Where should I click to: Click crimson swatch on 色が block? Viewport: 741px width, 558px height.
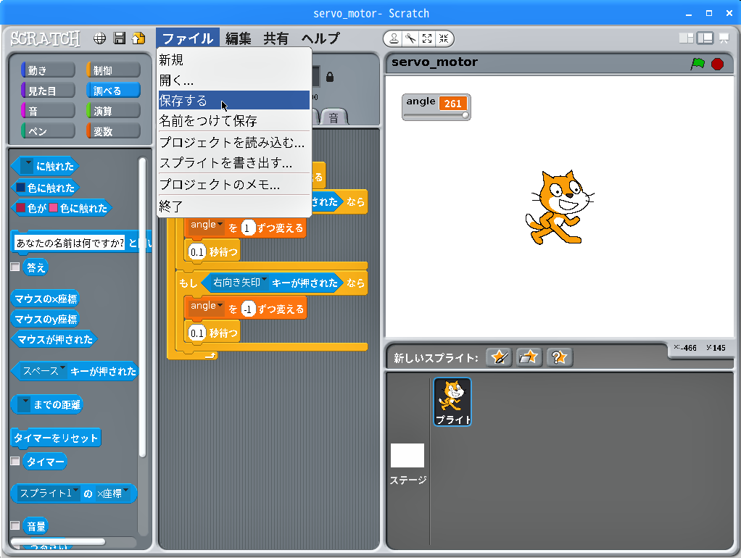click(x=21, y=208)
